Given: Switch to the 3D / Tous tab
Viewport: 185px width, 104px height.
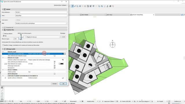Looking at the screenshot, I should 109,15.
